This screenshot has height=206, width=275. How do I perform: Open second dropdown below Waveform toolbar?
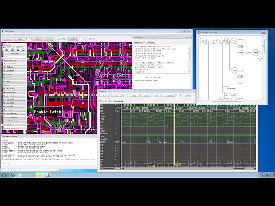tap(111, 101)
